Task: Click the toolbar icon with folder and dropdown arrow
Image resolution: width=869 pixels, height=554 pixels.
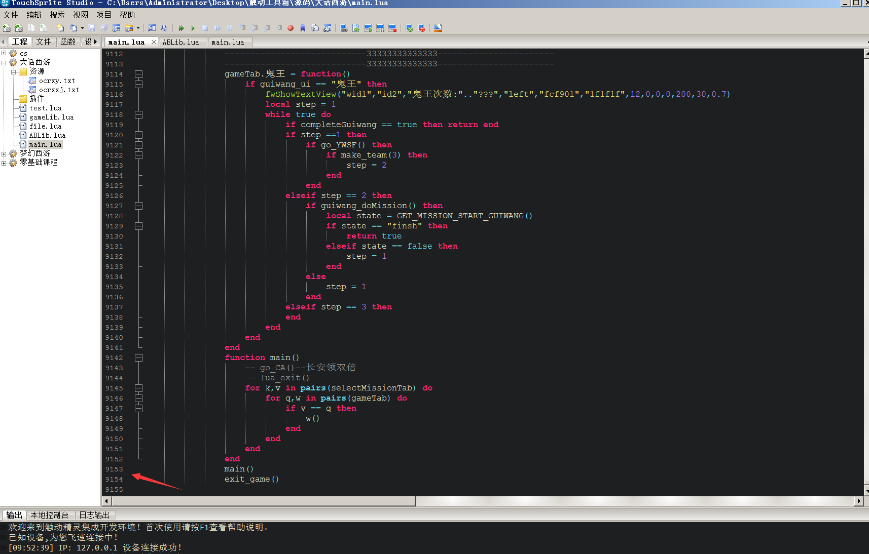Action: (x=129, y=28)
